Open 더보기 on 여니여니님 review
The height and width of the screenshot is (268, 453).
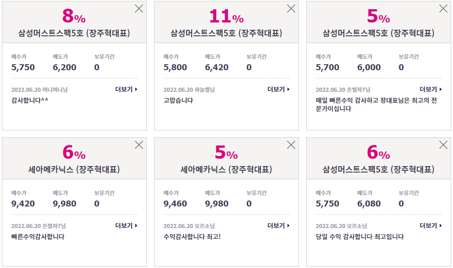[126, 89]
